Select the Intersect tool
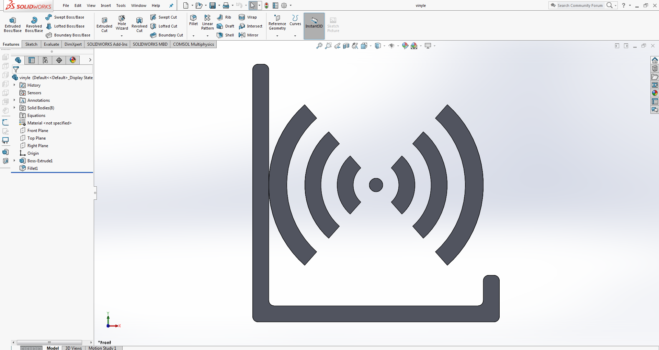 [251, 26]
